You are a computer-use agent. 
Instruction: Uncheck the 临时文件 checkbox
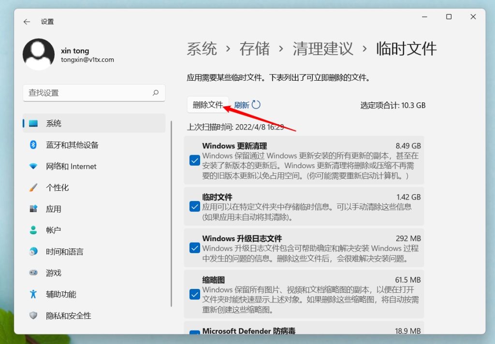[195, 207]
